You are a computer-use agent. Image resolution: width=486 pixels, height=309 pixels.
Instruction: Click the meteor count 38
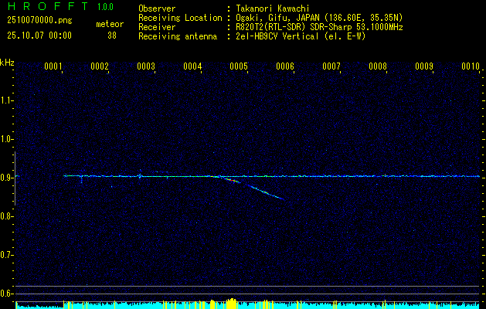112,36
